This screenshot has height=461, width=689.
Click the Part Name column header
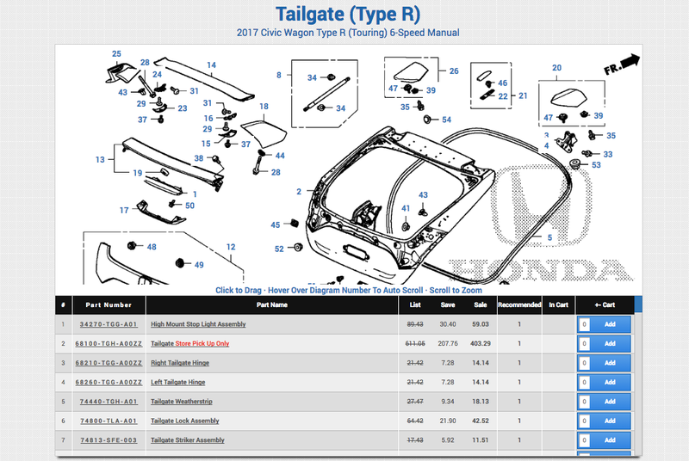click(272, 304)
